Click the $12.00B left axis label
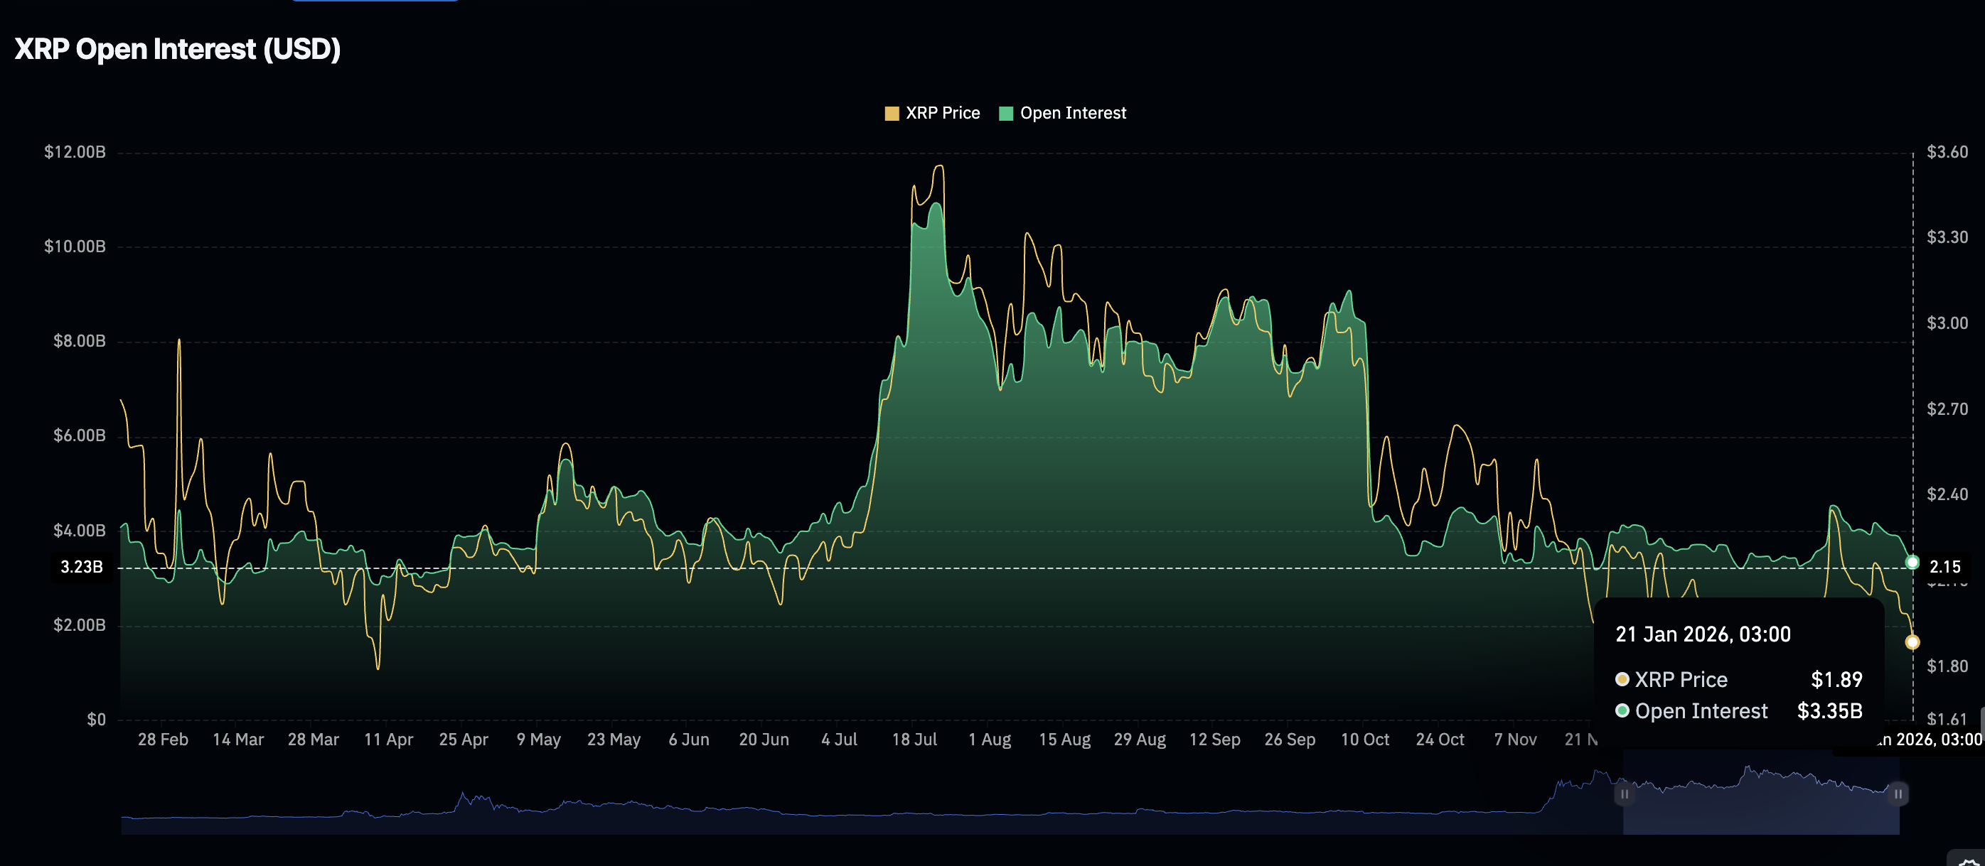The height and width of the screenshot is (866, 1985). [x=75, y=151]
